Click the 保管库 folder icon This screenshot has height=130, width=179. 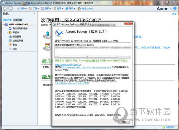click(10, 32)
